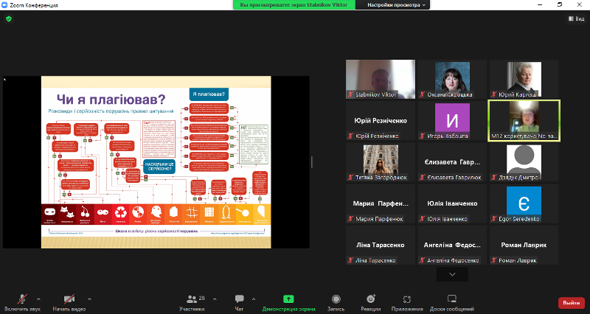Click muted mic icon beside Мария Парфенюк name label
Image resolution: width=590 pixels, height=314 pixels.
coord(351,218)
